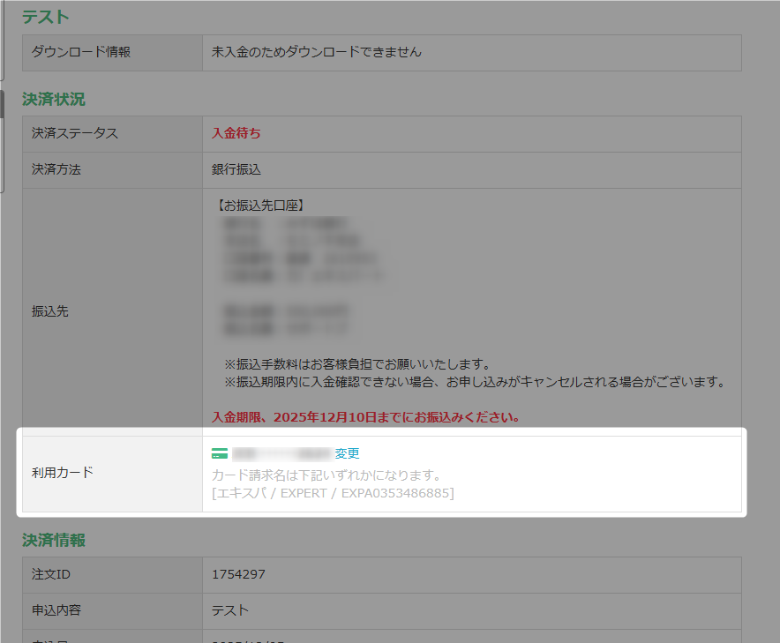Click the 変更 link beside the card number
Screen dimensions: 780x643
point(347,453)
